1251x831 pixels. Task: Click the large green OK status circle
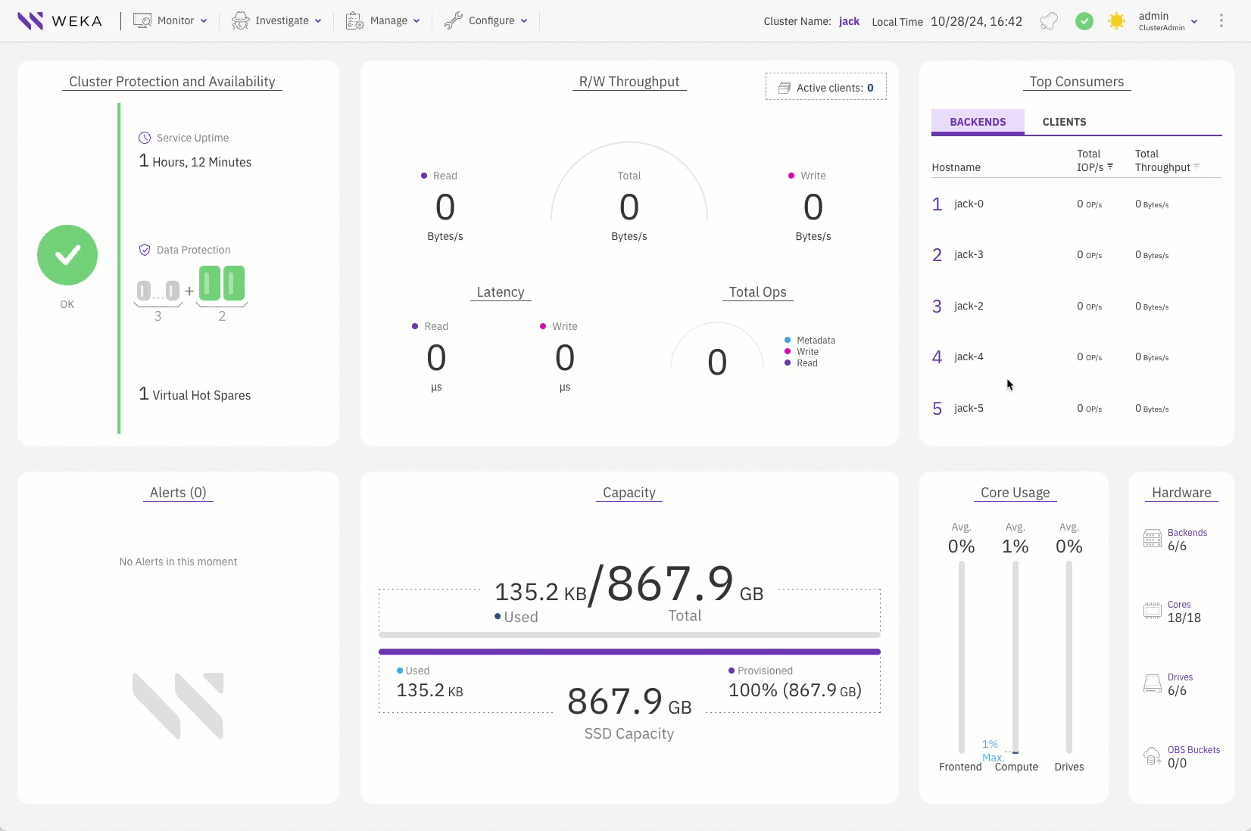pyautogui.click(x=67, y=255)
